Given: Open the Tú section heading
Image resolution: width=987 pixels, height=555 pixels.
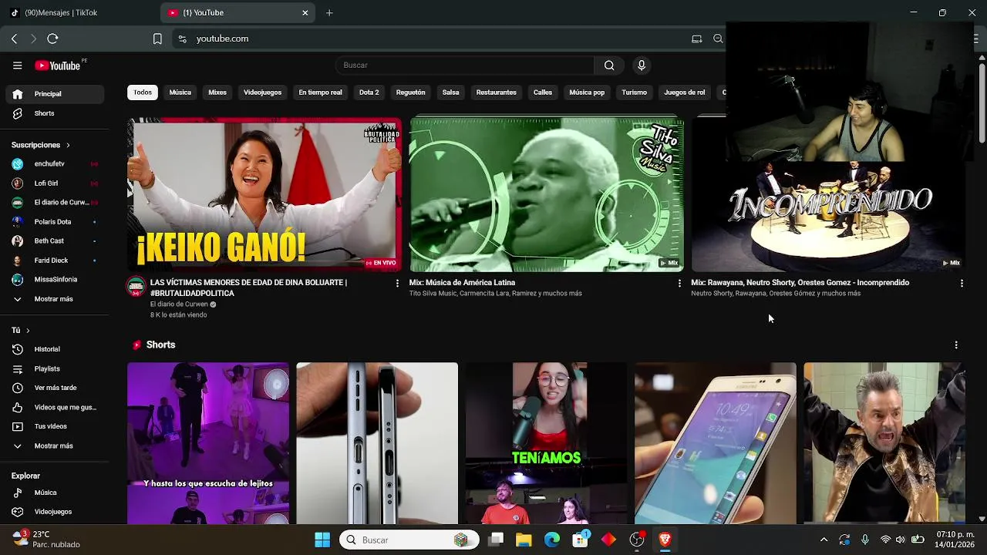Looking at the screenshot, I should pos(20,330).
